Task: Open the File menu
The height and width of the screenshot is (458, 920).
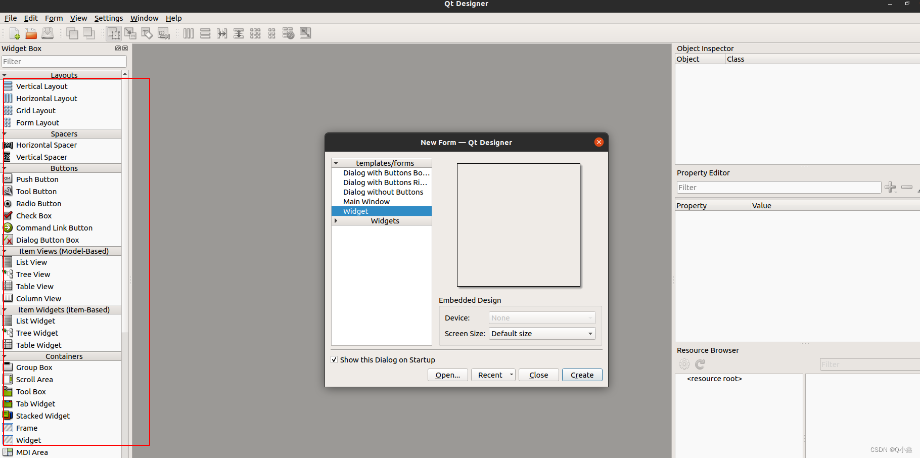Action: click(x=11, y=18)
